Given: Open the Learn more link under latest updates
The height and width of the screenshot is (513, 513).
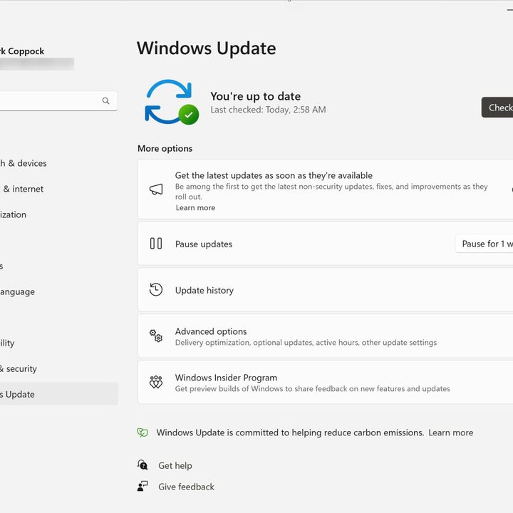Looking at the screenshot, I should 195,208.
